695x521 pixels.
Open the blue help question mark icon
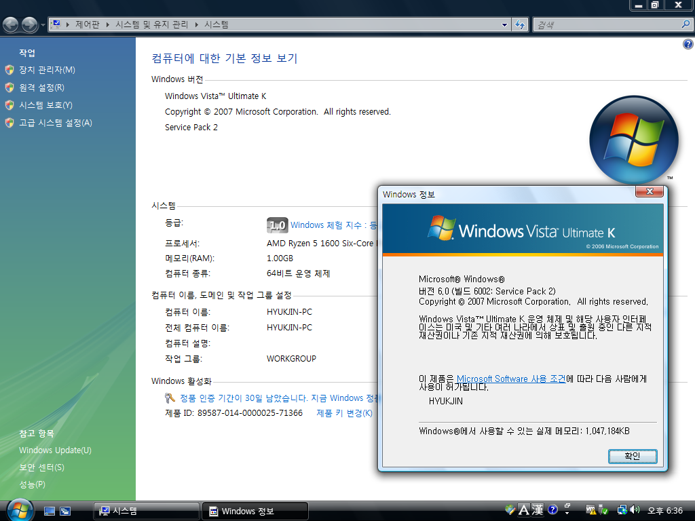[688, 44]
